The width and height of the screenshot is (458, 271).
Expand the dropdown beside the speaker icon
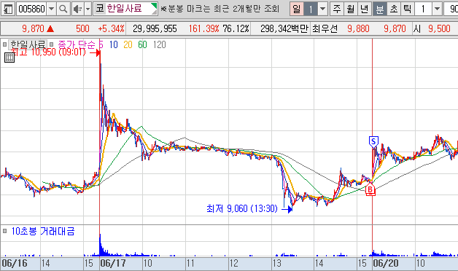[88, 9]
